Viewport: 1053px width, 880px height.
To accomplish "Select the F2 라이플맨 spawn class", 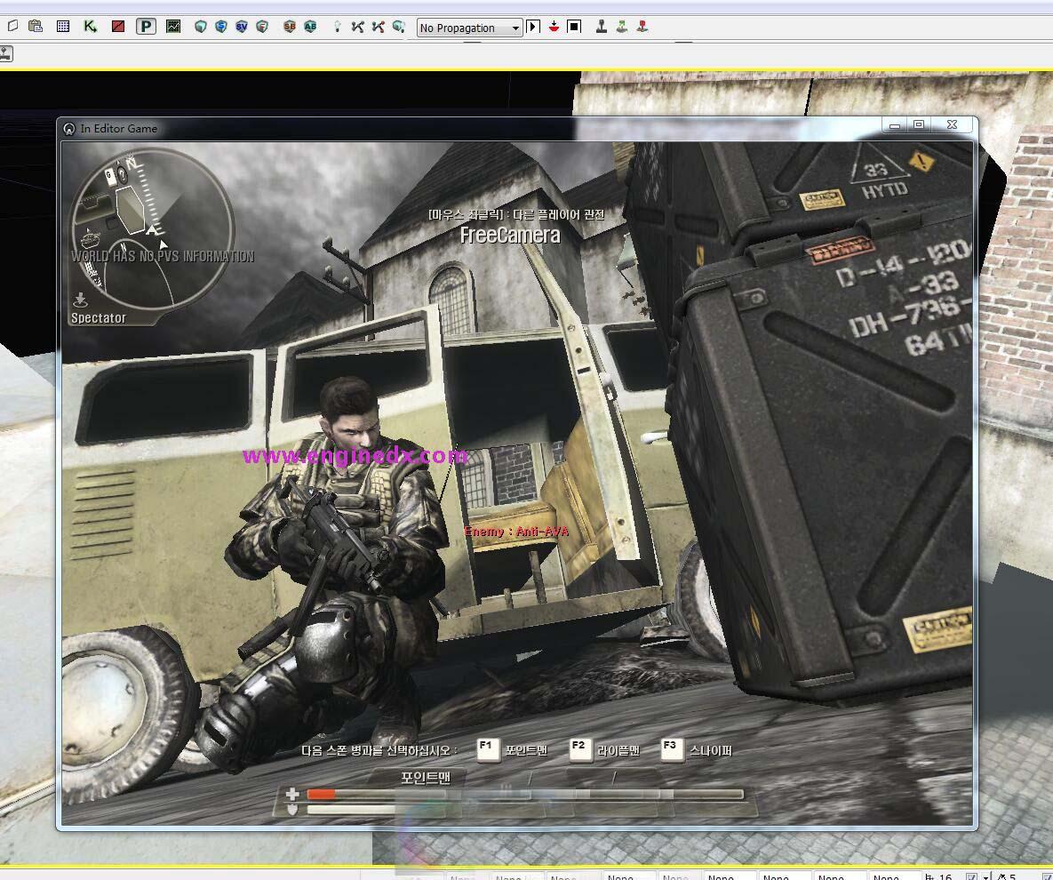I will [604, 749].
